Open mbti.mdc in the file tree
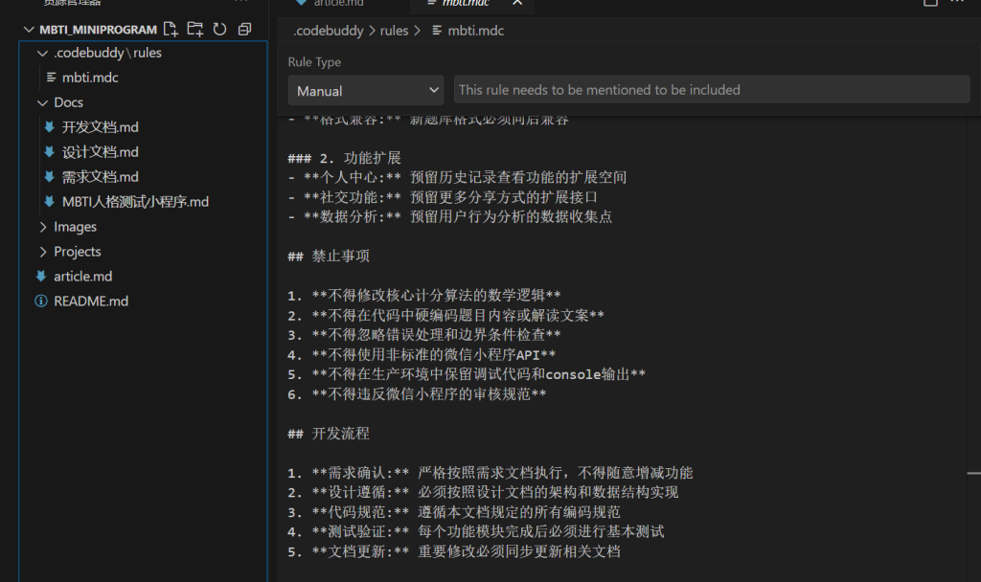The image size is (981, 582). pos(90,78)
